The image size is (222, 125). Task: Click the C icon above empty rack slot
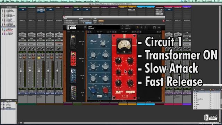click(158, 32)
